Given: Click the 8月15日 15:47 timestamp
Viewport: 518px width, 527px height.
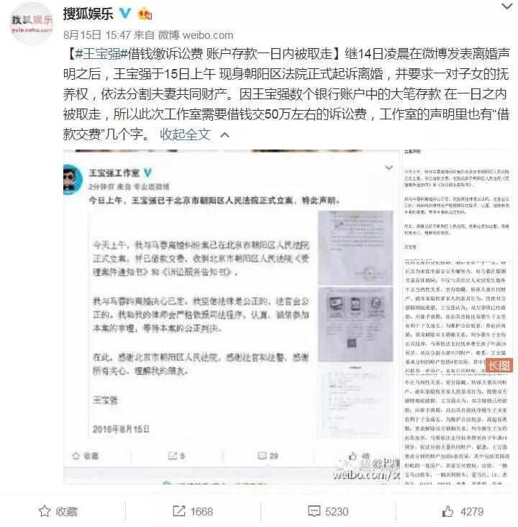Looking at the screenshot, I should (x=97, y=35).
